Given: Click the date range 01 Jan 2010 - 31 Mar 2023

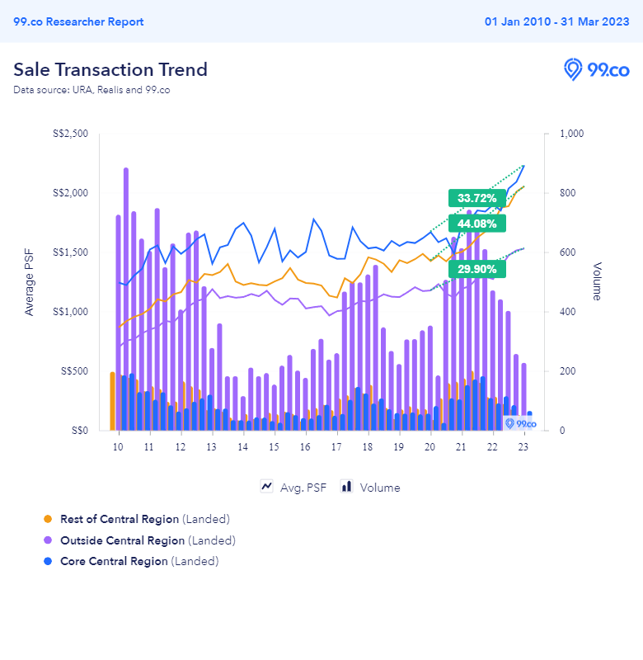Looking at the screenshot, I should (x=556, y=22).
